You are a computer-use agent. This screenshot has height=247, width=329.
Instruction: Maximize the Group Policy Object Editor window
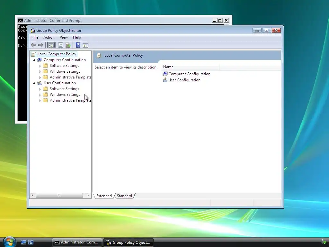(x=266, y=31)
